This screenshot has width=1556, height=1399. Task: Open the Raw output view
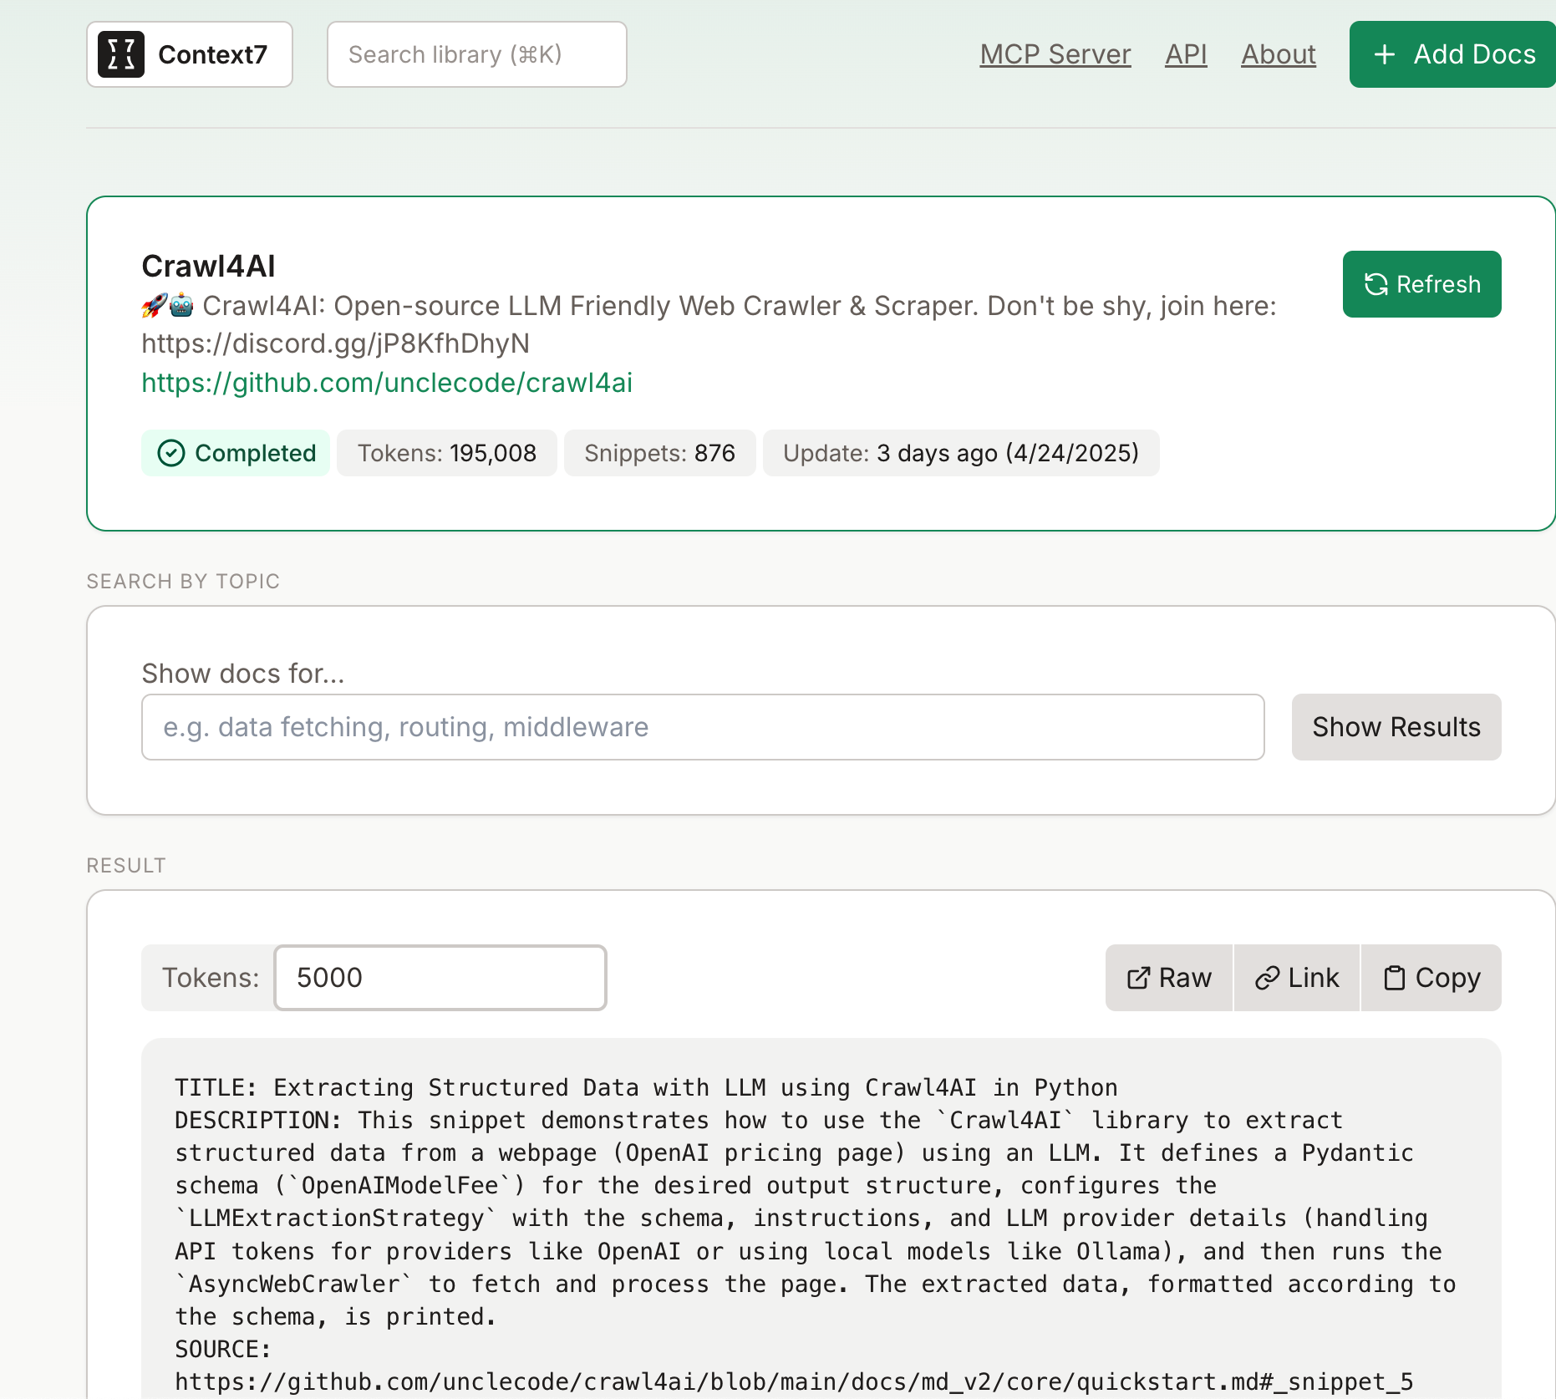[1169, 978]
